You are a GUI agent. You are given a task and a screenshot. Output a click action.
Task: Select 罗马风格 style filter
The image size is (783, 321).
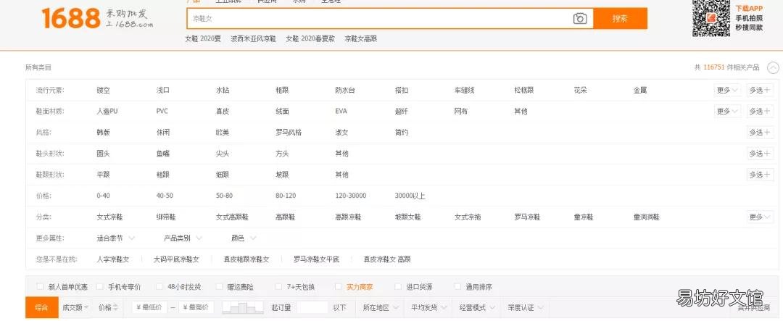[x=289, y=133]
